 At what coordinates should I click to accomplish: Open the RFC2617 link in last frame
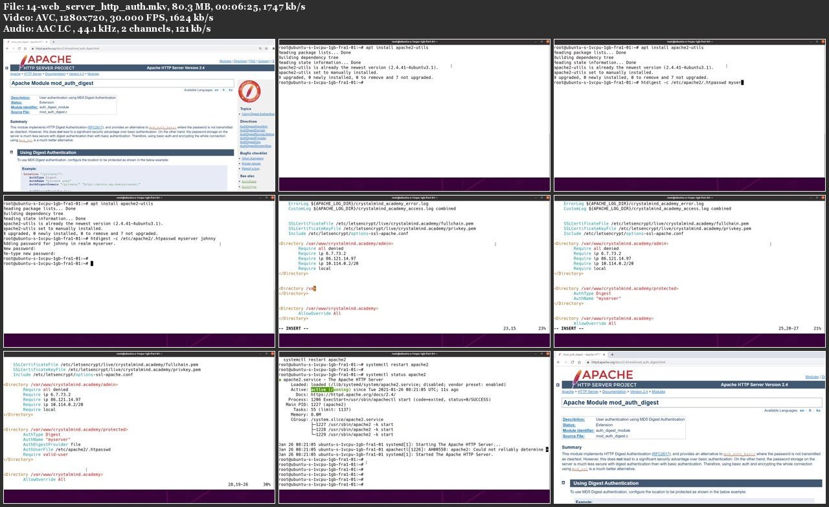661,454
